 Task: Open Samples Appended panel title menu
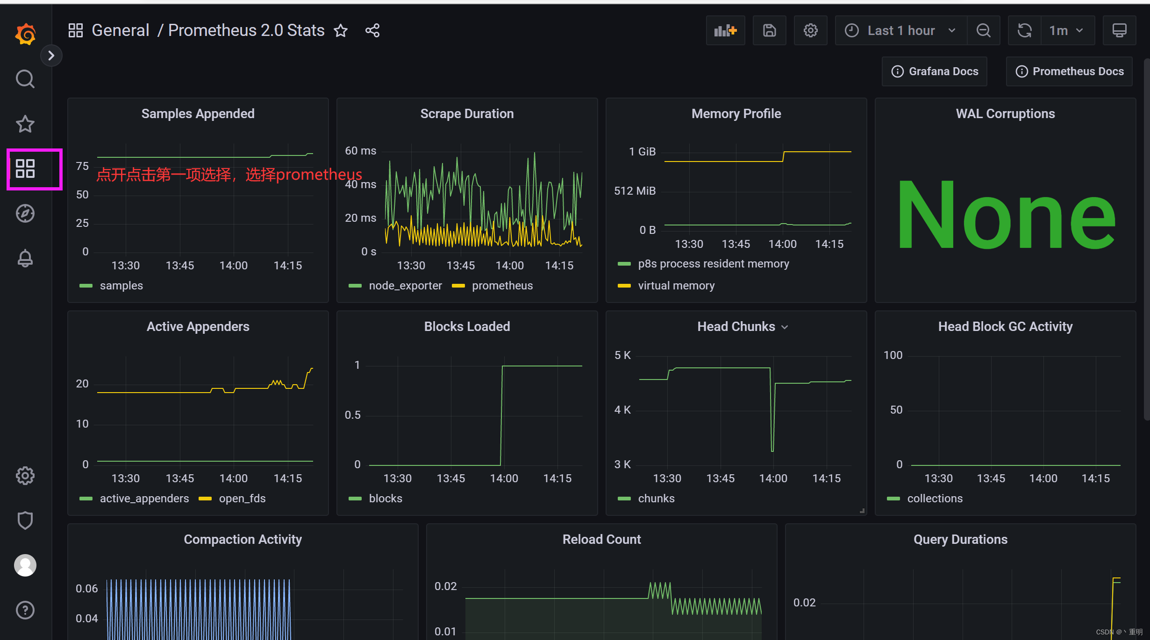(198, 113)
